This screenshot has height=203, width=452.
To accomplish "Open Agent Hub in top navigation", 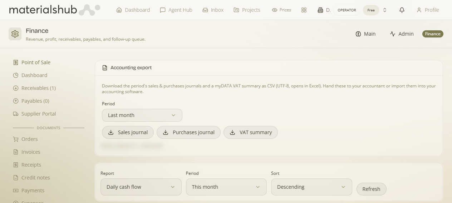I will click(176, 10).
